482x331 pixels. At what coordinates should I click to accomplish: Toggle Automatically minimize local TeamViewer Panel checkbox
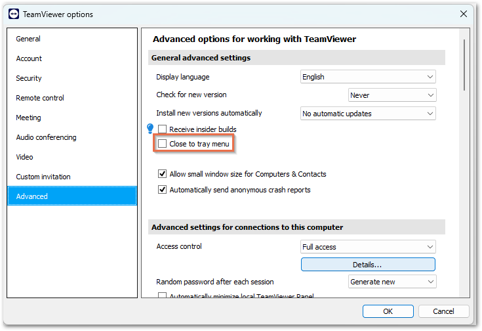click(163, 295)
